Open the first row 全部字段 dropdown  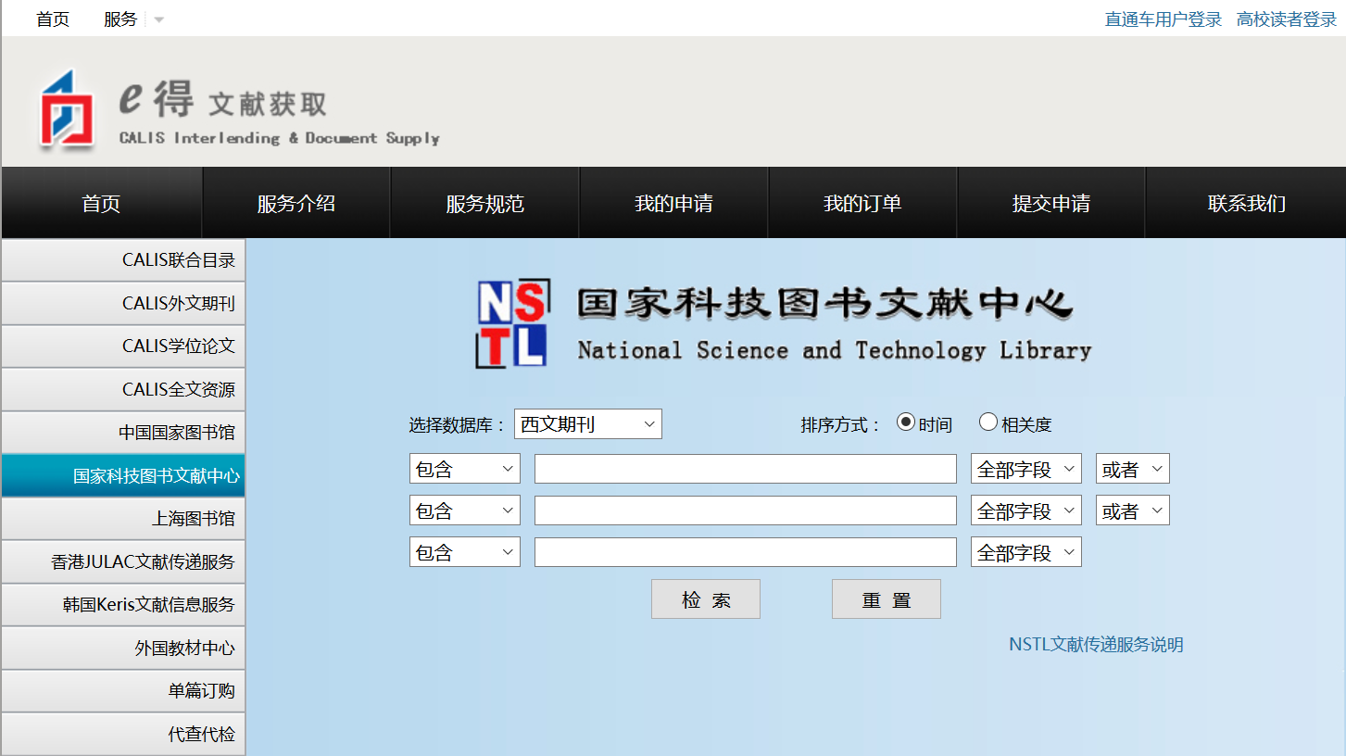click(x=1025, y=469)
